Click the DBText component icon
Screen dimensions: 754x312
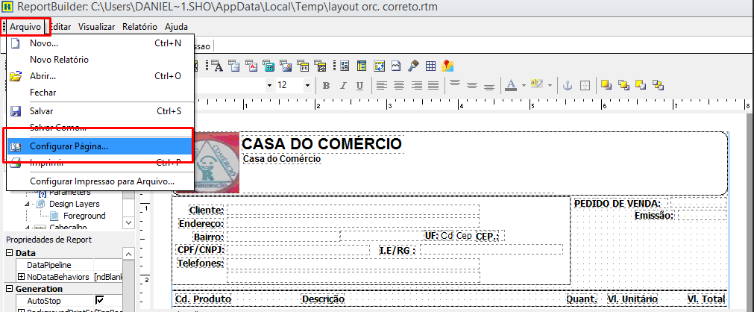(217, 66)
